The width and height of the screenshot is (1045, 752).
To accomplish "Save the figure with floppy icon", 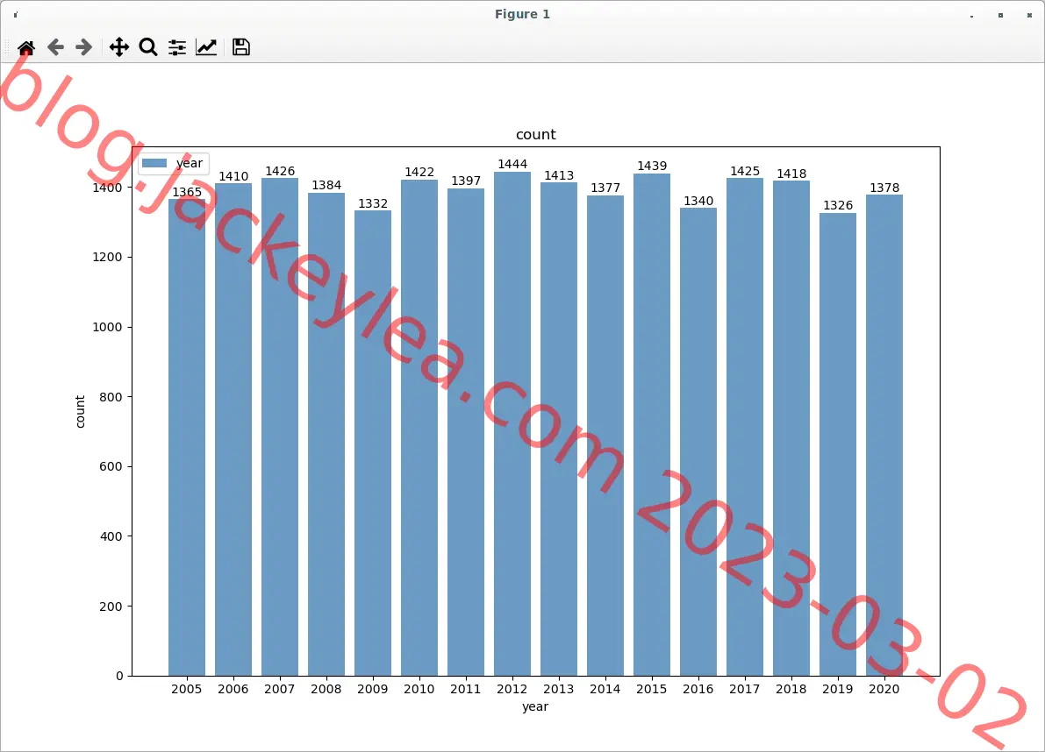I will [241, 47].
